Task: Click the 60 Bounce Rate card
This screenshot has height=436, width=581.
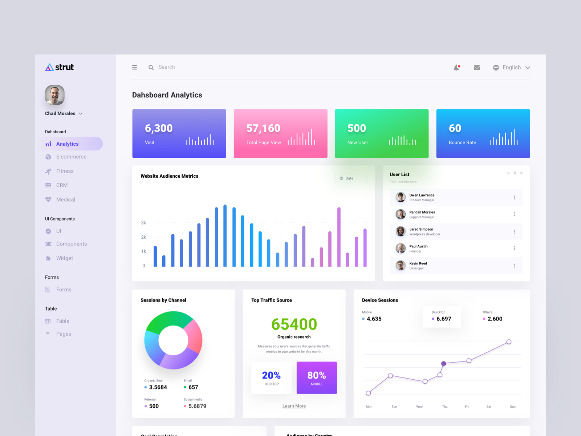Action: coord(483,134)
